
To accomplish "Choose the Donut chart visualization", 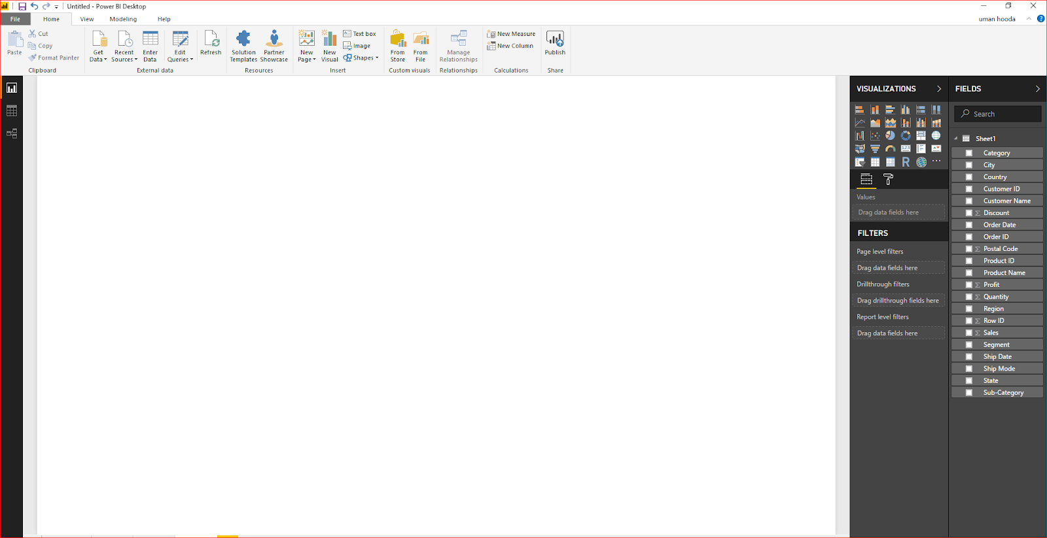I will tap(906, 136).
